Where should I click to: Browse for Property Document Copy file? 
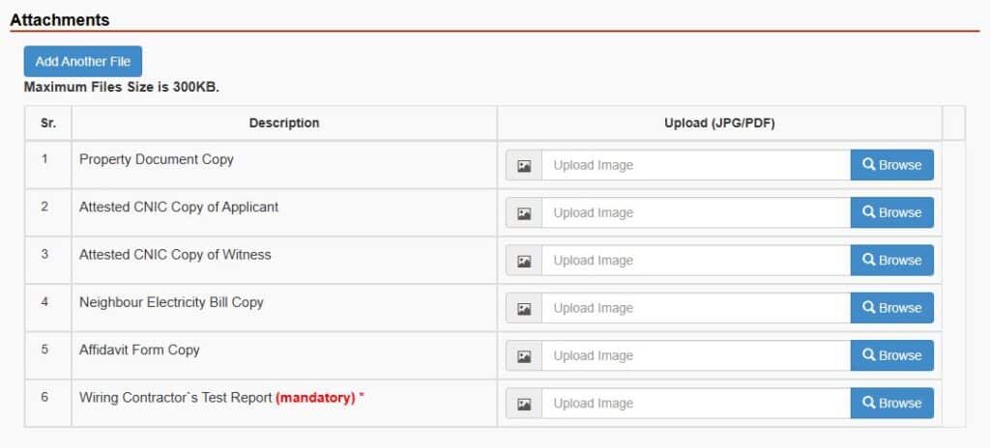click(x=891, y=165)
